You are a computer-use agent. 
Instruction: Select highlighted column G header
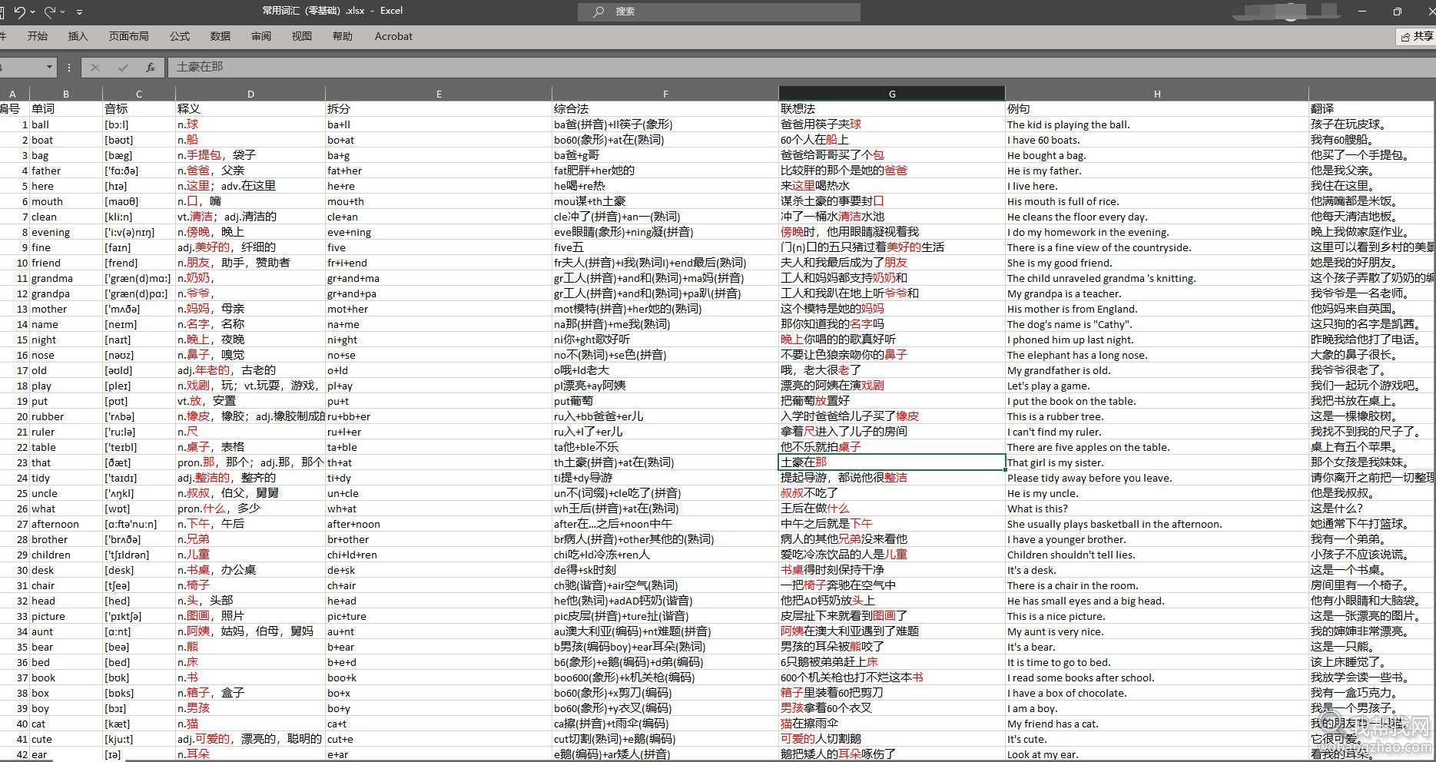tap(892, 94)
